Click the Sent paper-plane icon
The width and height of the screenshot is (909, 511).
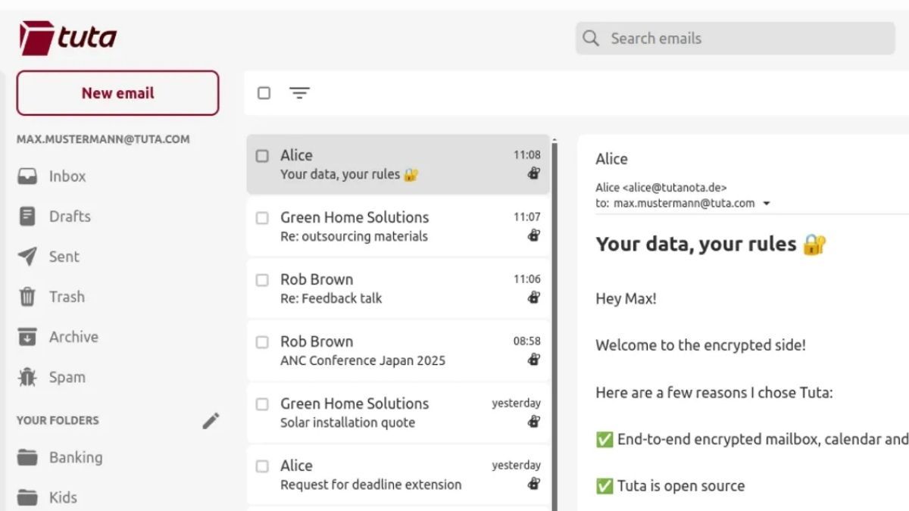pos(27,257)
